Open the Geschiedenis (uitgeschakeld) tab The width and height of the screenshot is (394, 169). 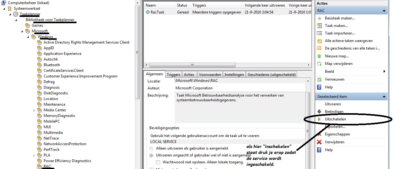(x=272, y=75)
